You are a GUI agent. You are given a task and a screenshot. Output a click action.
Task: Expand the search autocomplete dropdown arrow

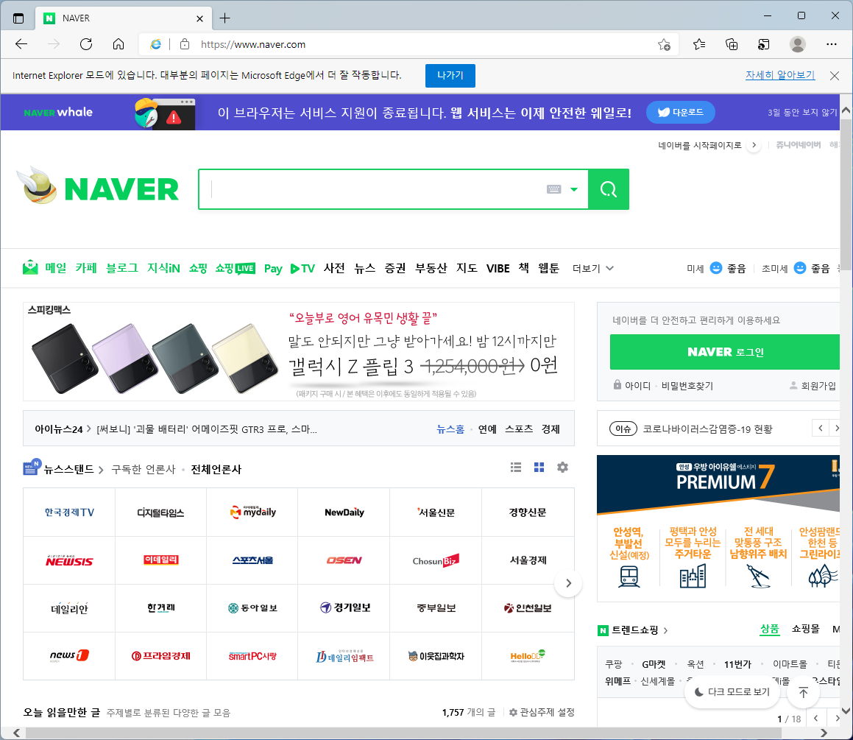tap(574, 189)
